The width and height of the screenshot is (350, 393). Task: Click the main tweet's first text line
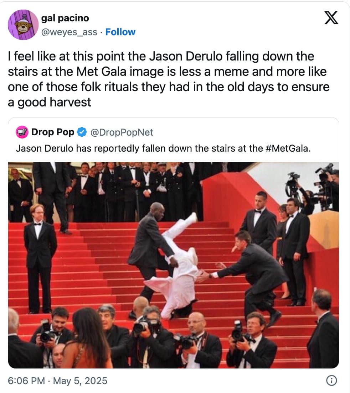click(x=161, y=56)
